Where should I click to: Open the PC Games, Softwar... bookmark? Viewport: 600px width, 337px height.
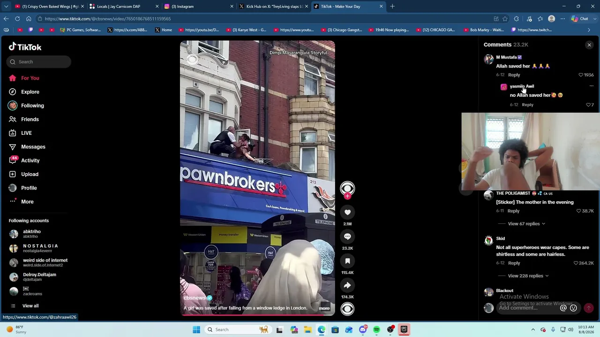(x=80, y=30)
